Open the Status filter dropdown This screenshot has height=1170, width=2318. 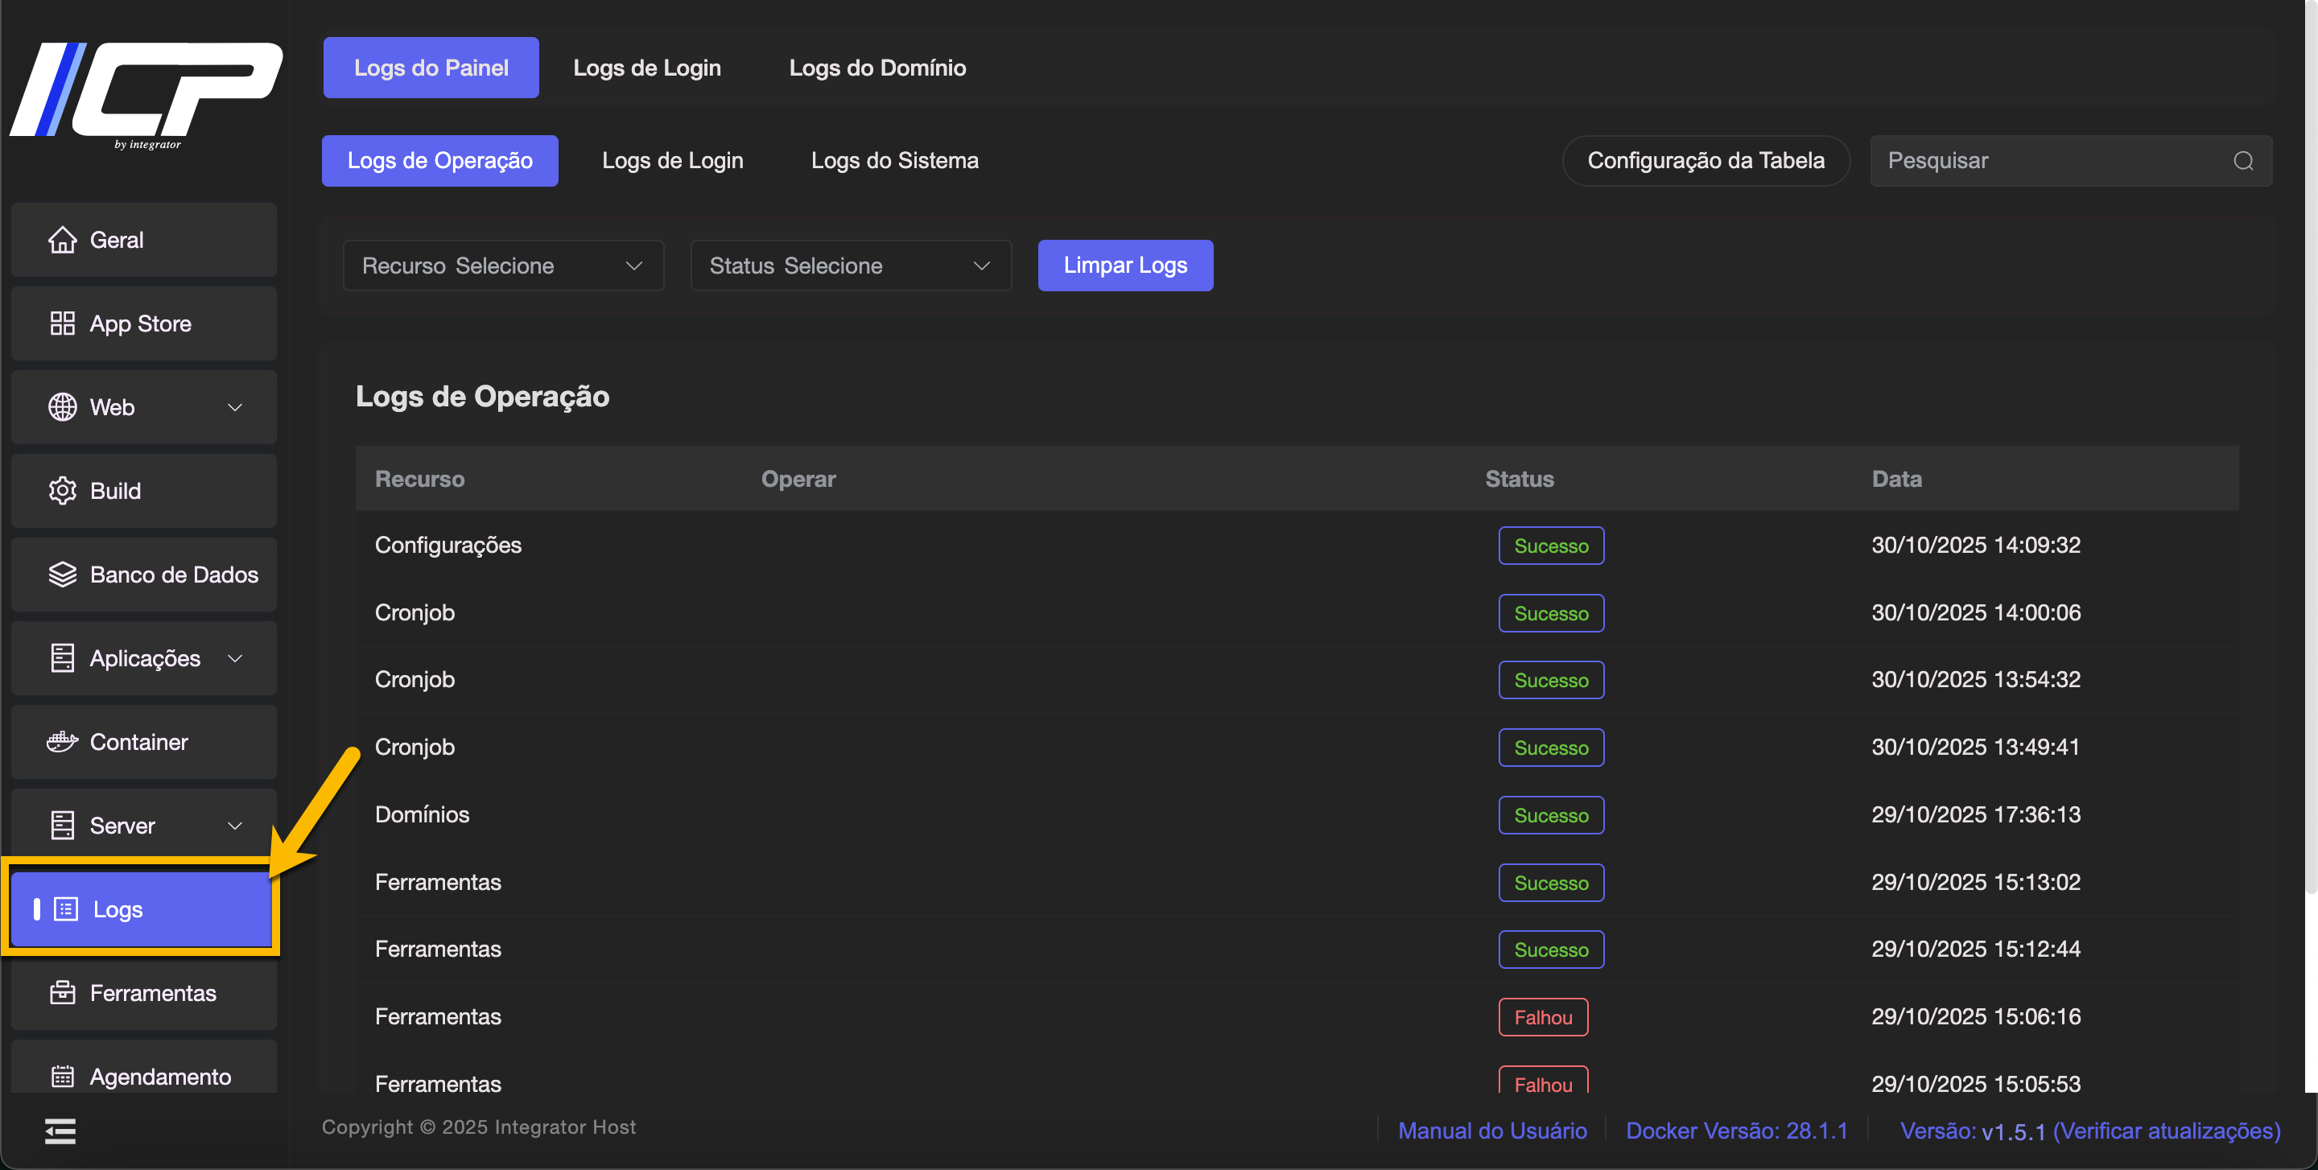[851, 266]
